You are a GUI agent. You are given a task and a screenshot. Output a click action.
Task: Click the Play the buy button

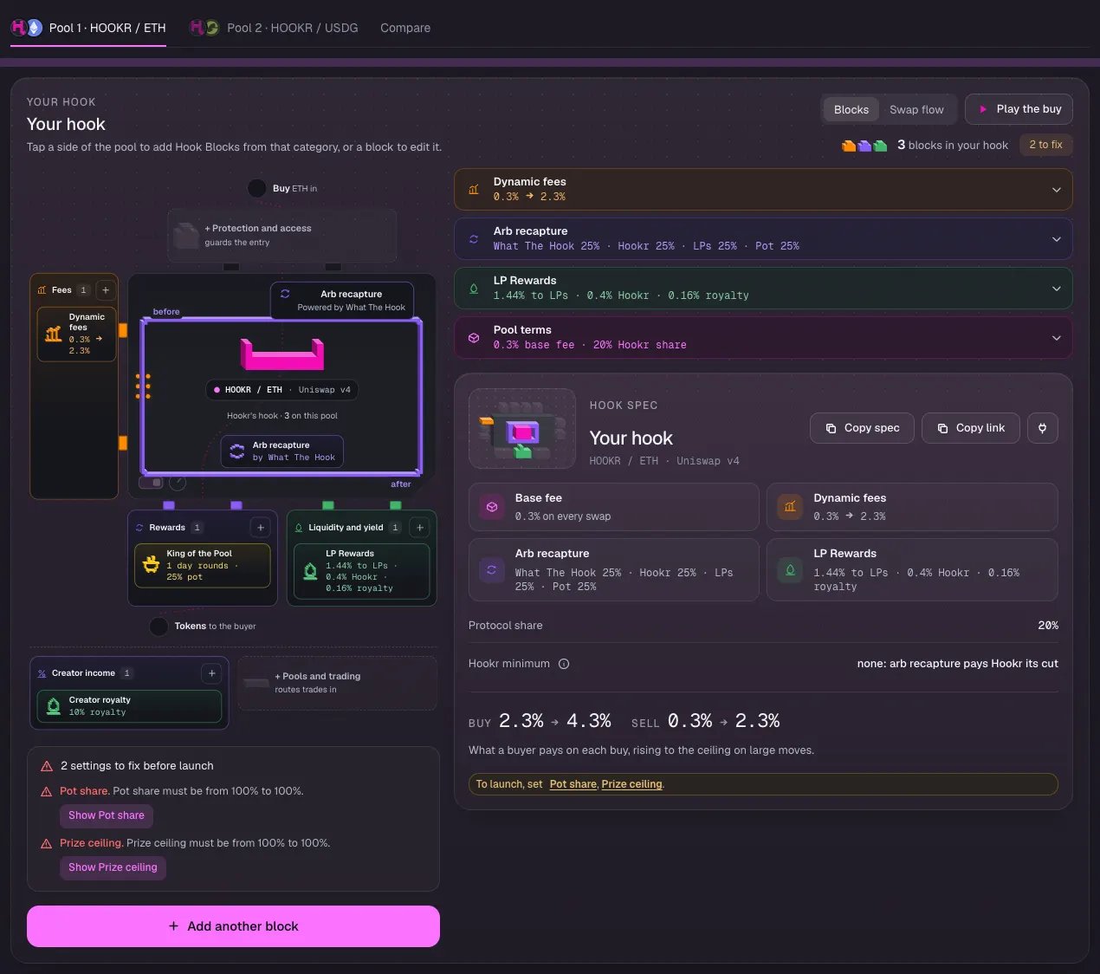point(1019,109)
